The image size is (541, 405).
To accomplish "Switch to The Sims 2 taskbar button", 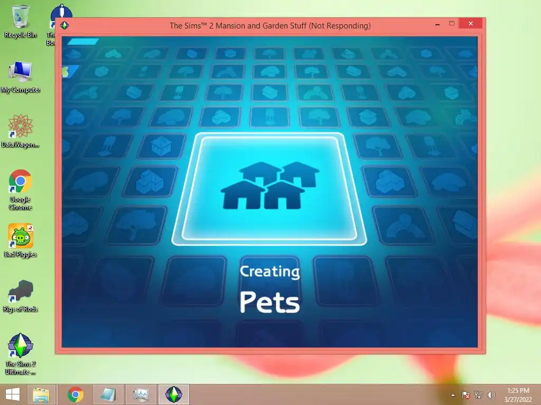I will tap(173, 394).
